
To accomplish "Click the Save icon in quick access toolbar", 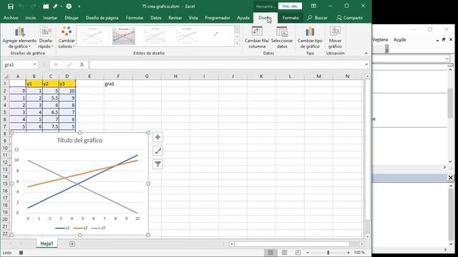I will pos(11,6).
